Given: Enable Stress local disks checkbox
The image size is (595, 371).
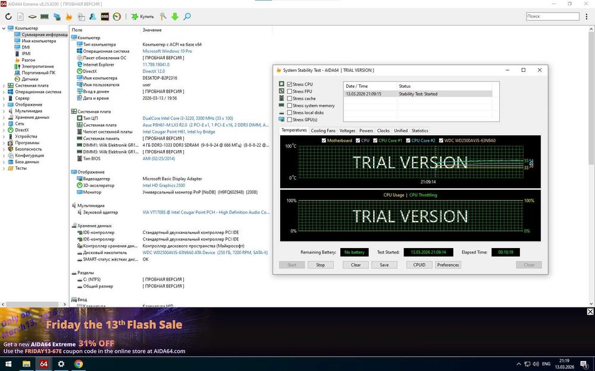Looking at the screenshot, I should pyautogui.click(x=290, y=112).
